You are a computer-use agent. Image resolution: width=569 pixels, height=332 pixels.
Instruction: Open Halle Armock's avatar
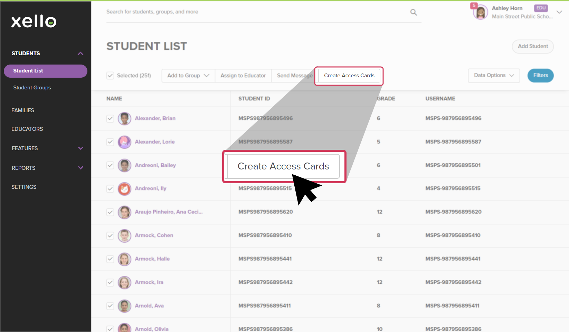click(x=124, y=259)
